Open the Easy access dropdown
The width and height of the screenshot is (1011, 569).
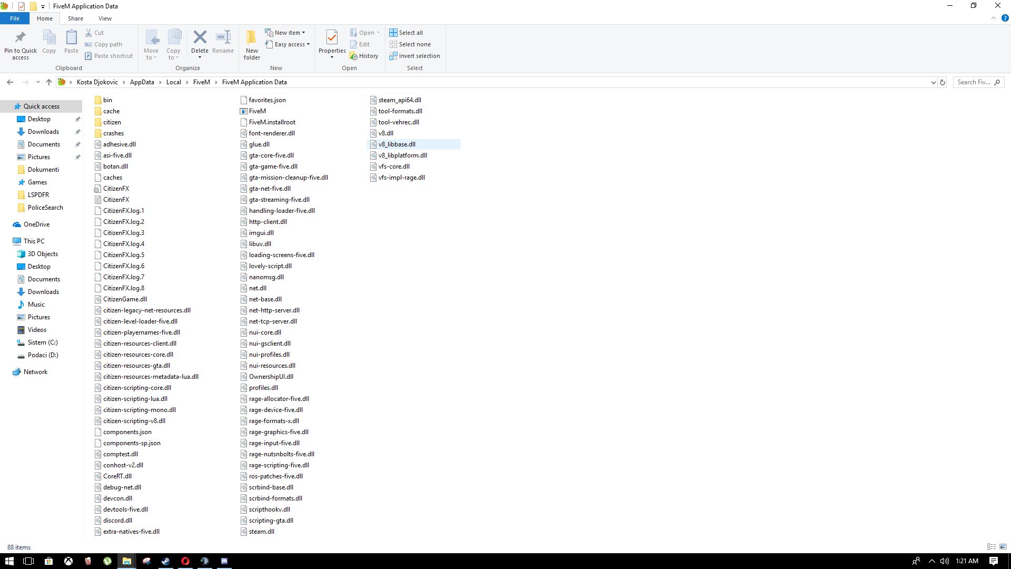(x=288, y=44)
